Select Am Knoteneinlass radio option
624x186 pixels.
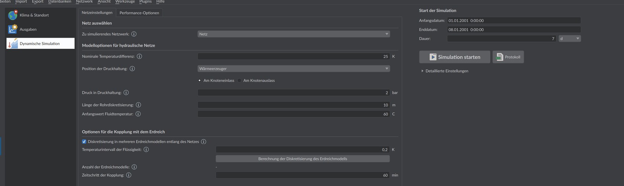(200, 81)
